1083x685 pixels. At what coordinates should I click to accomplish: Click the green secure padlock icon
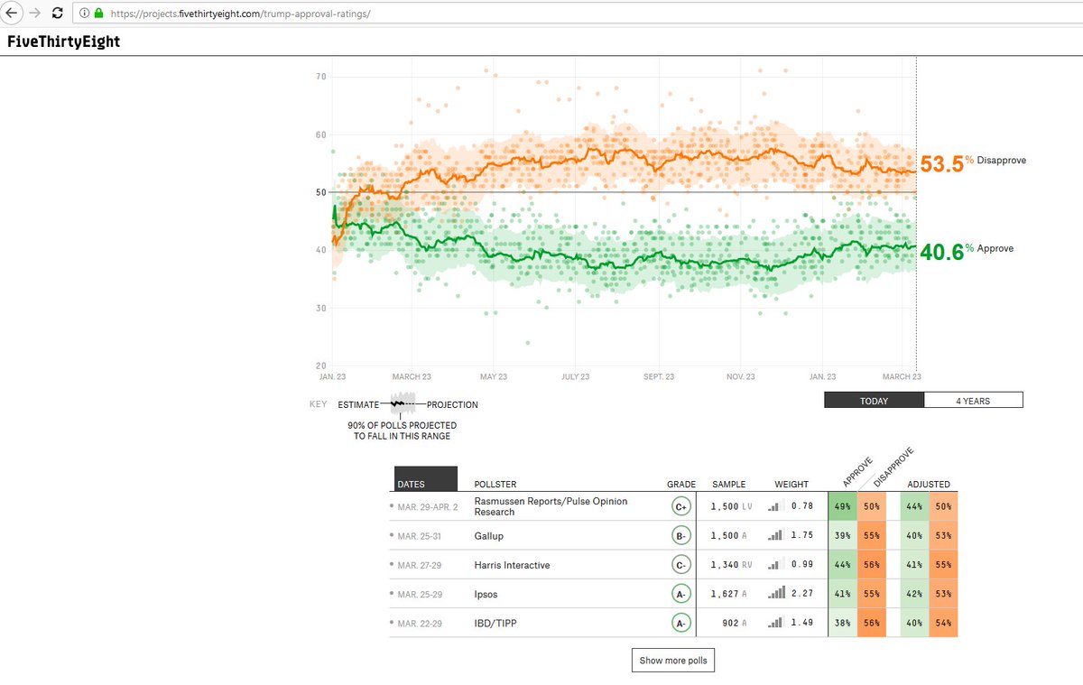[98, 14]
